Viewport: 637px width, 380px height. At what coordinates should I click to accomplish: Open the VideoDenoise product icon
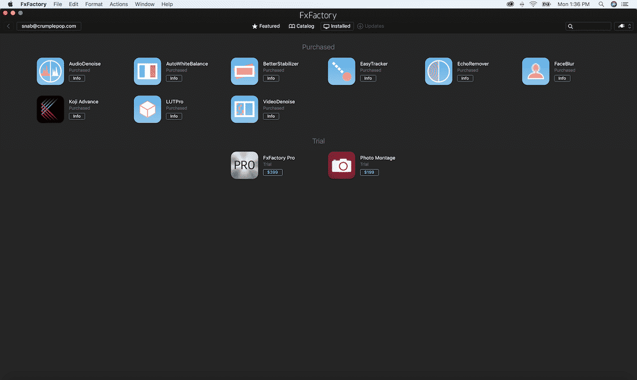coord(245,109)
